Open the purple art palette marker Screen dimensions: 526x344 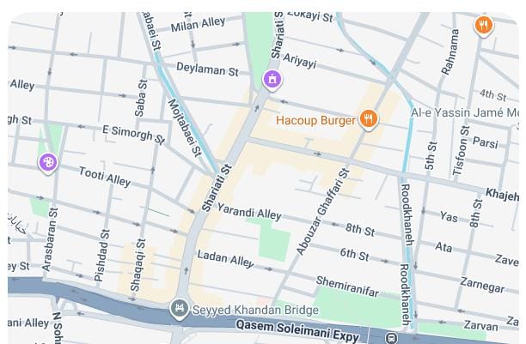pyautogui.click(x=48, y=163)
